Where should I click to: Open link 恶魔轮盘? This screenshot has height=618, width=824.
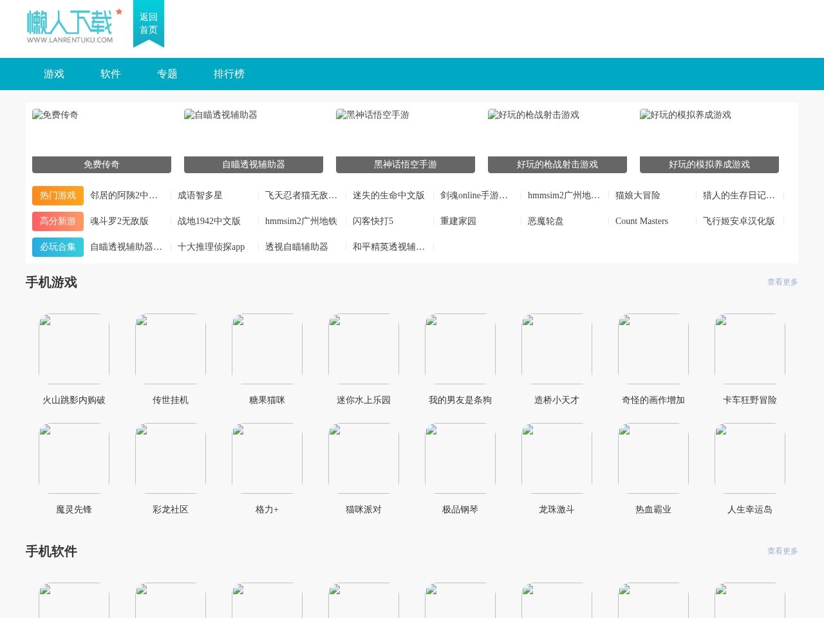546,221
